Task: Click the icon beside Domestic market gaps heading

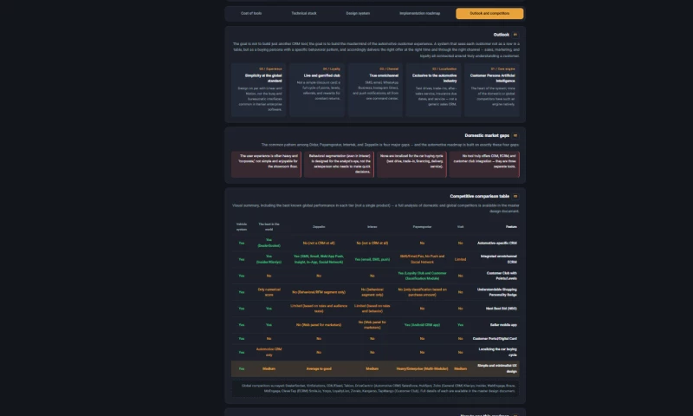Action: [515, 136]
